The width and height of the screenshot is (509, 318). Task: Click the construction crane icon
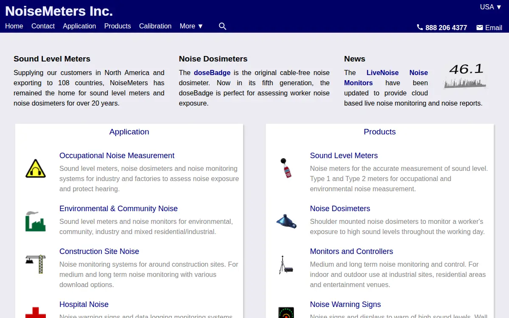tap(36, 264)
